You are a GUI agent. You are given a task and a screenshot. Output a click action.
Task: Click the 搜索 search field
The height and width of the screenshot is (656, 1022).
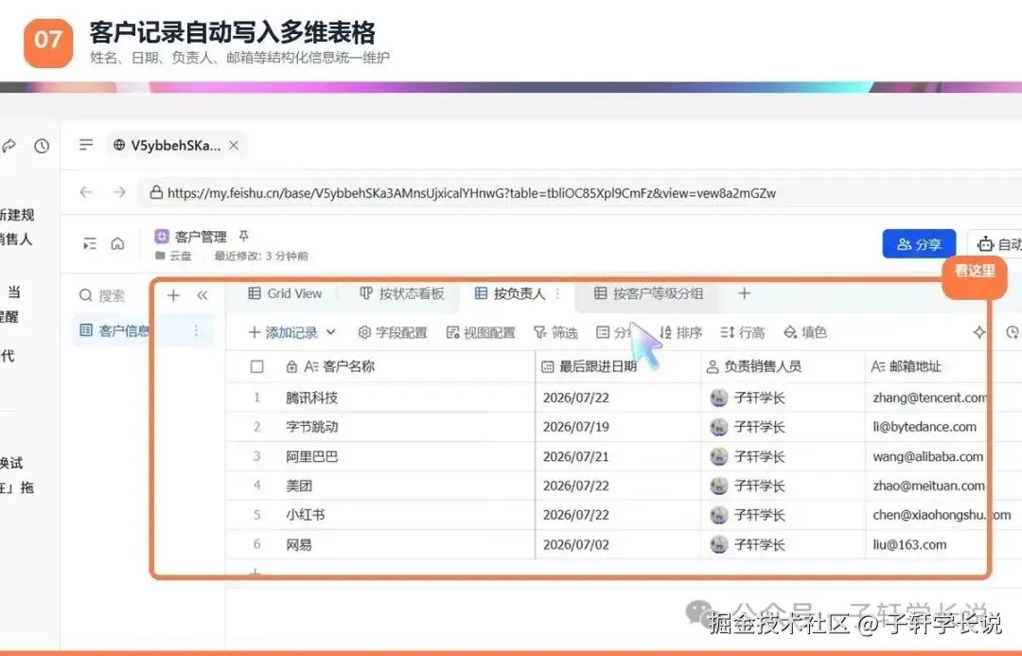[112, 295]
